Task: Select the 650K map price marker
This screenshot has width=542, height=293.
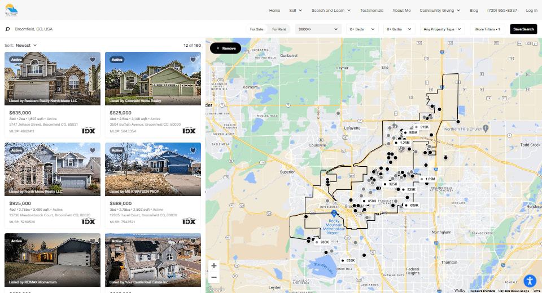Action: (x=370, y=201)
